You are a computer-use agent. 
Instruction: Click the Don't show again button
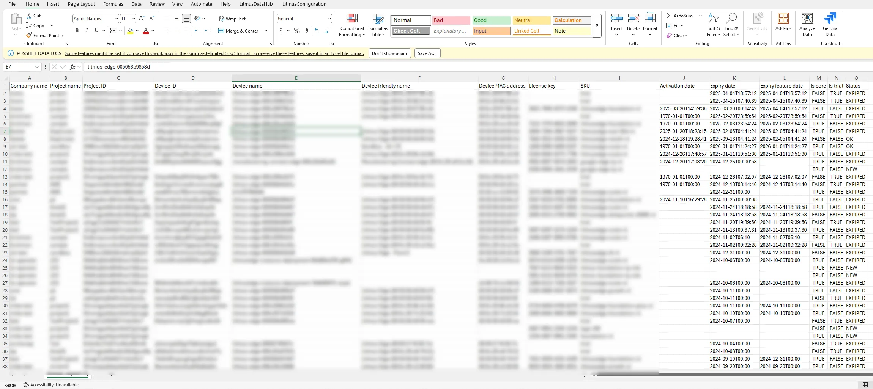(389, 53)
